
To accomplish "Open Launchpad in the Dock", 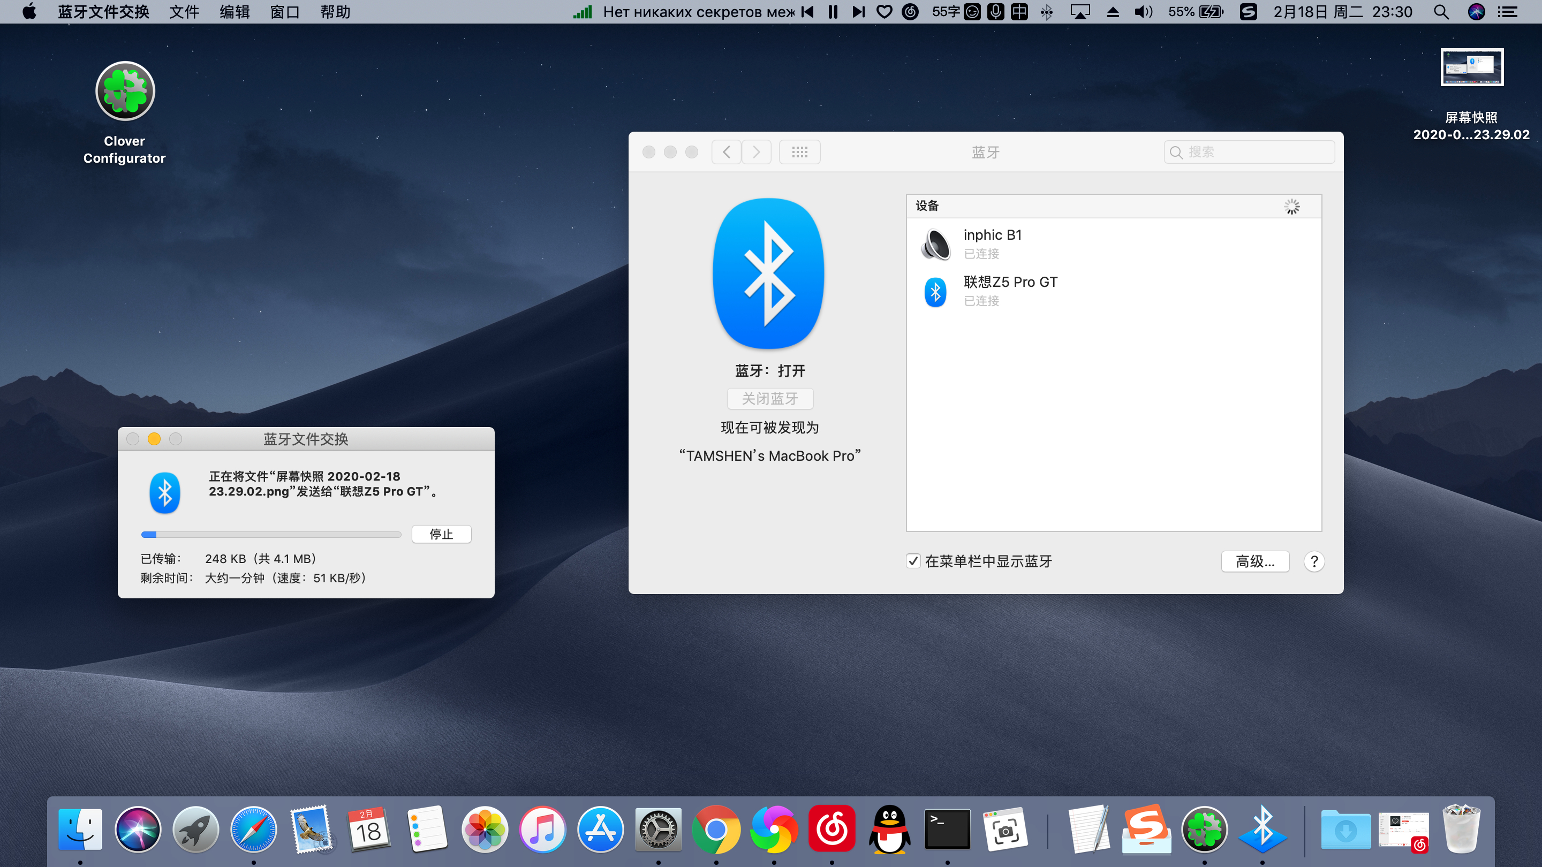I will point(196,830).
